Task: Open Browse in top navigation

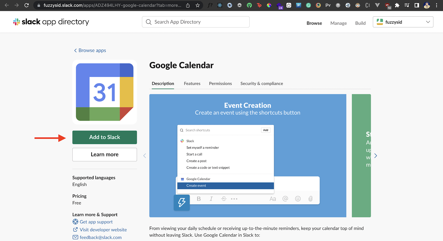Action: pyautogui.click(x=314, y=23)
